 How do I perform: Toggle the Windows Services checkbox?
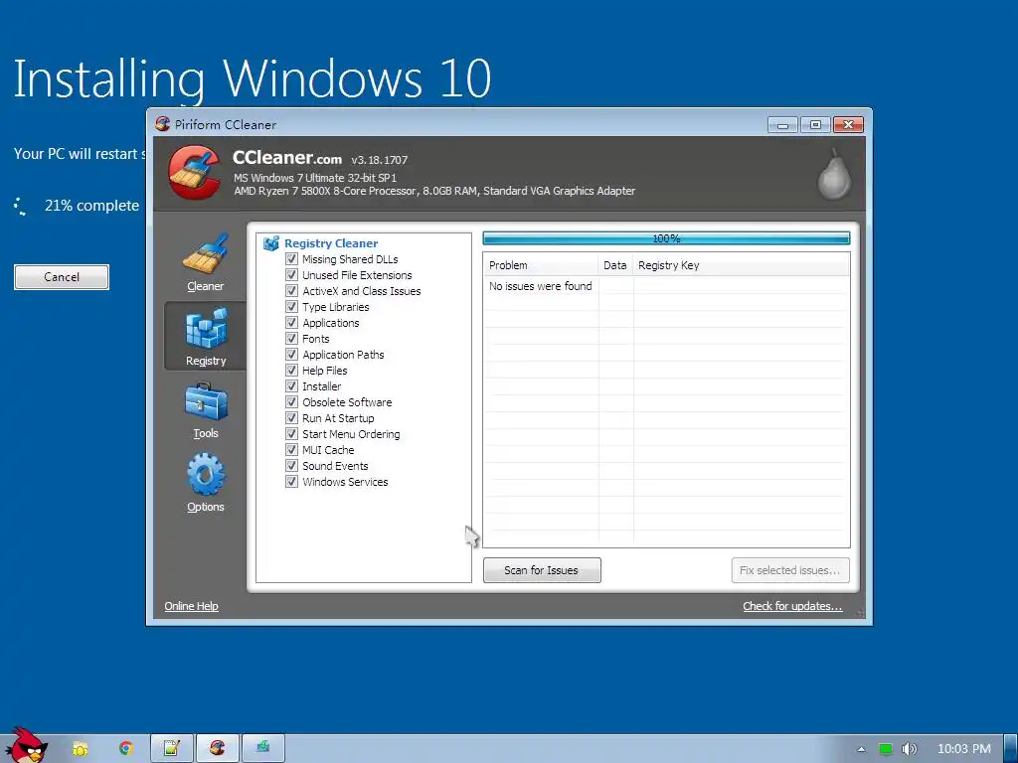coord(291,482)
